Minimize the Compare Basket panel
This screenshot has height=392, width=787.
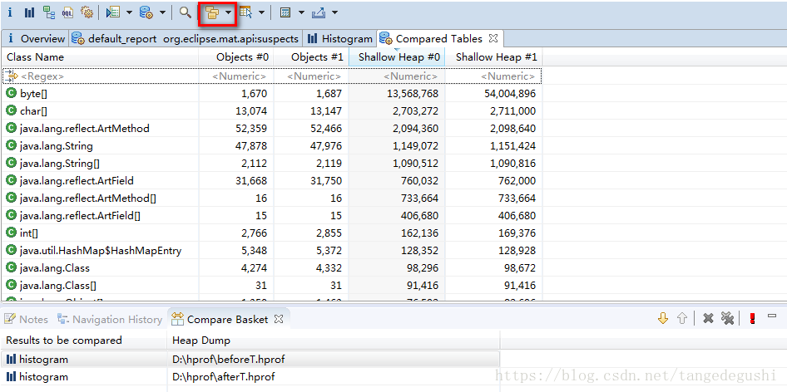coord(772,316)
